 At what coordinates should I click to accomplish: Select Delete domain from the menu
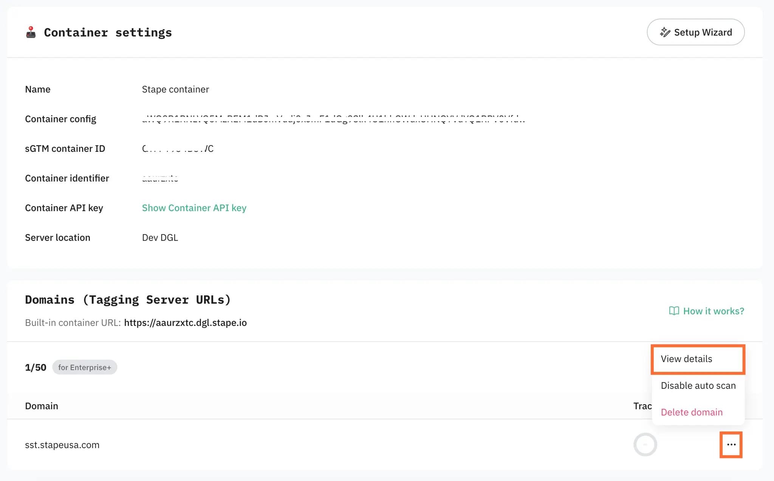tap(692, 412)
